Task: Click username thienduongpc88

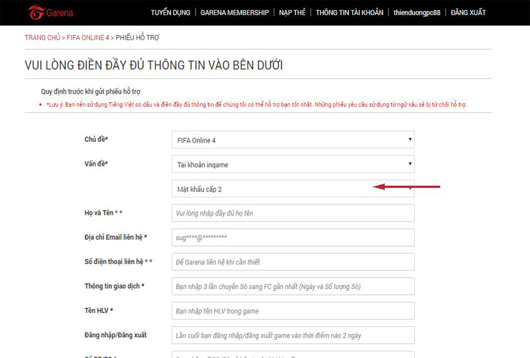Action: [417, 13]
